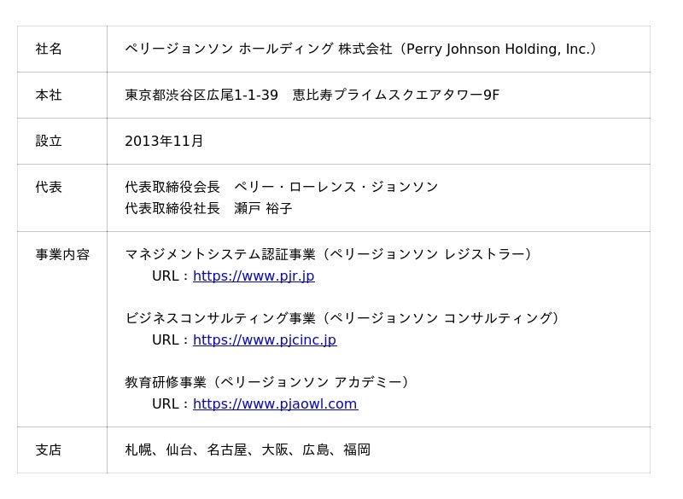Click the 代表取締役会長 ペリー・ローレンス・ジョンソン line

click(x=281, y=188)
